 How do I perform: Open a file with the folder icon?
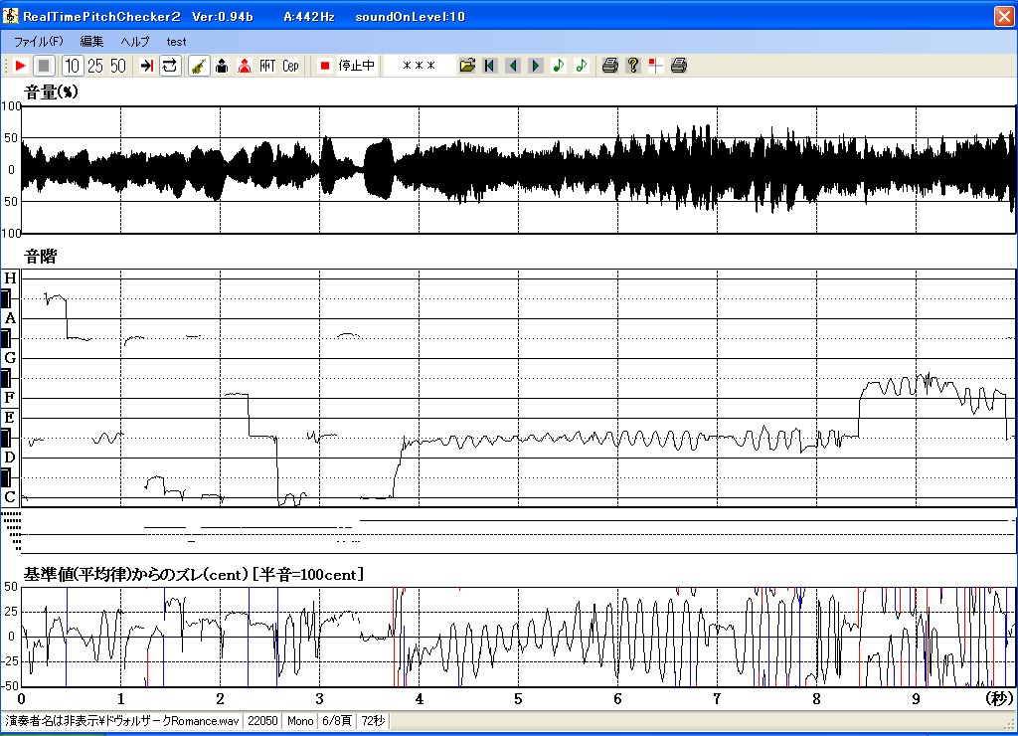click(467, 66)
